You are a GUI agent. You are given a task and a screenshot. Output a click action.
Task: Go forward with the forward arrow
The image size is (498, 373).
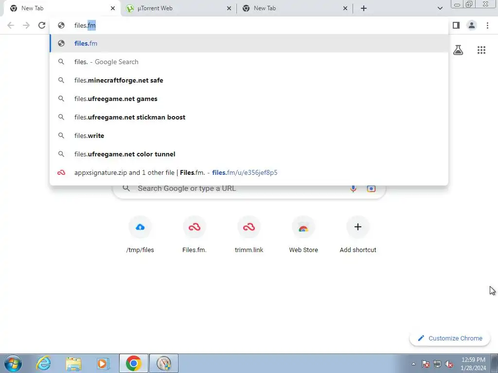pyautogui.click(x=26, y=25)
